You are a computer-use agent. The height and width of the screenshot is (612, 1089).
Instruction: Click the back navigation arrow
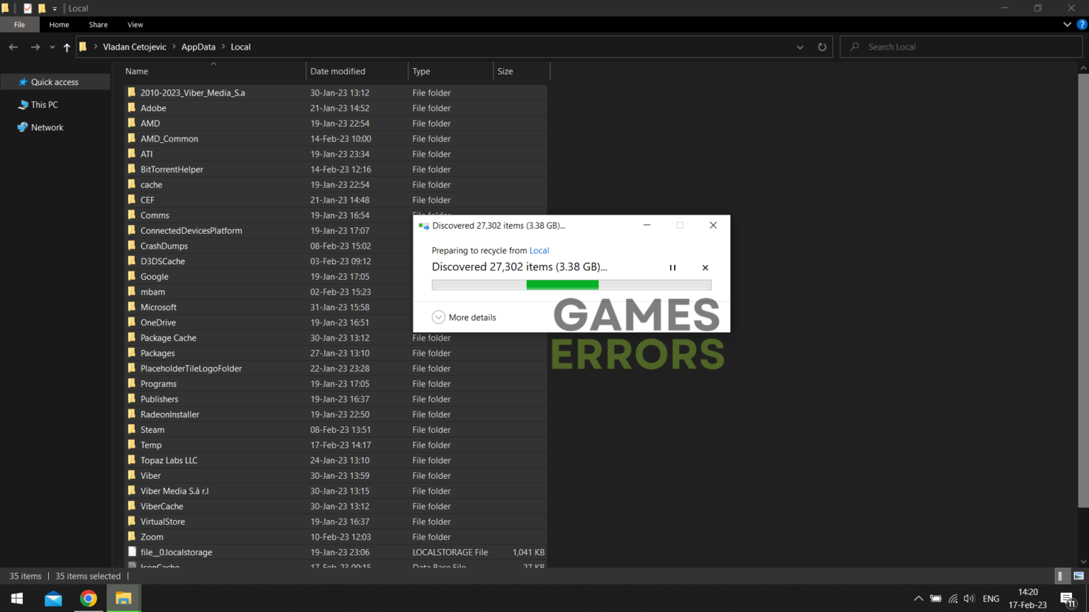(13, 47)
